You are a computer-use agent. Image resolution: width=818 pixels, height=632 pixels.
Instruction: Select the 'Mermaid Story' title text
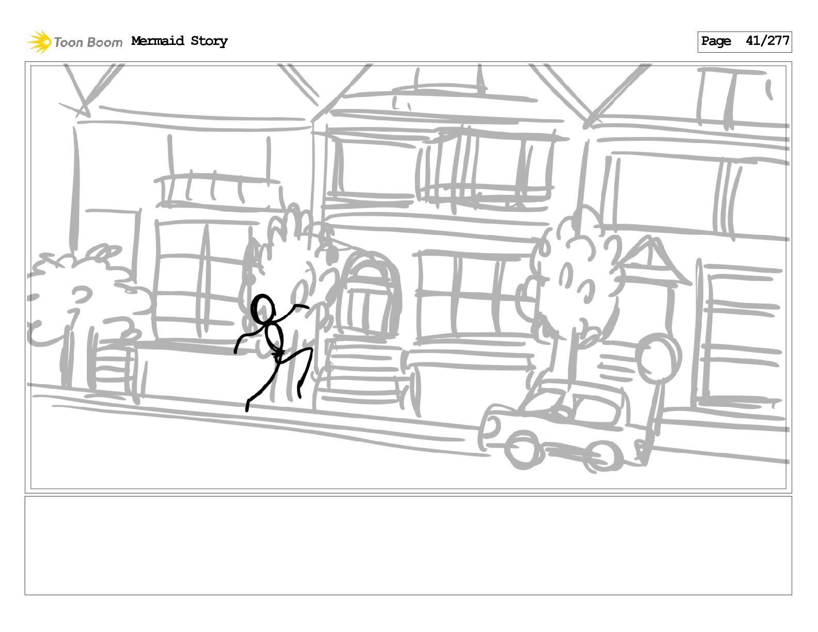(179, 41)
